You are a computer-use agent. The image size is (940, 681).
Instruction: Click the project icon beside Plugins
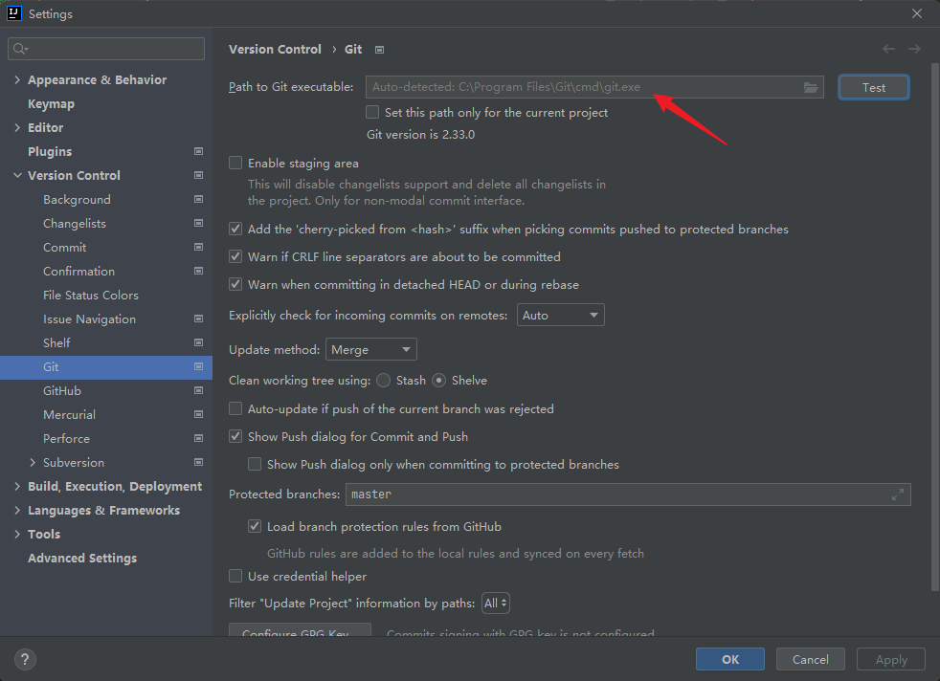pos(198,151)
